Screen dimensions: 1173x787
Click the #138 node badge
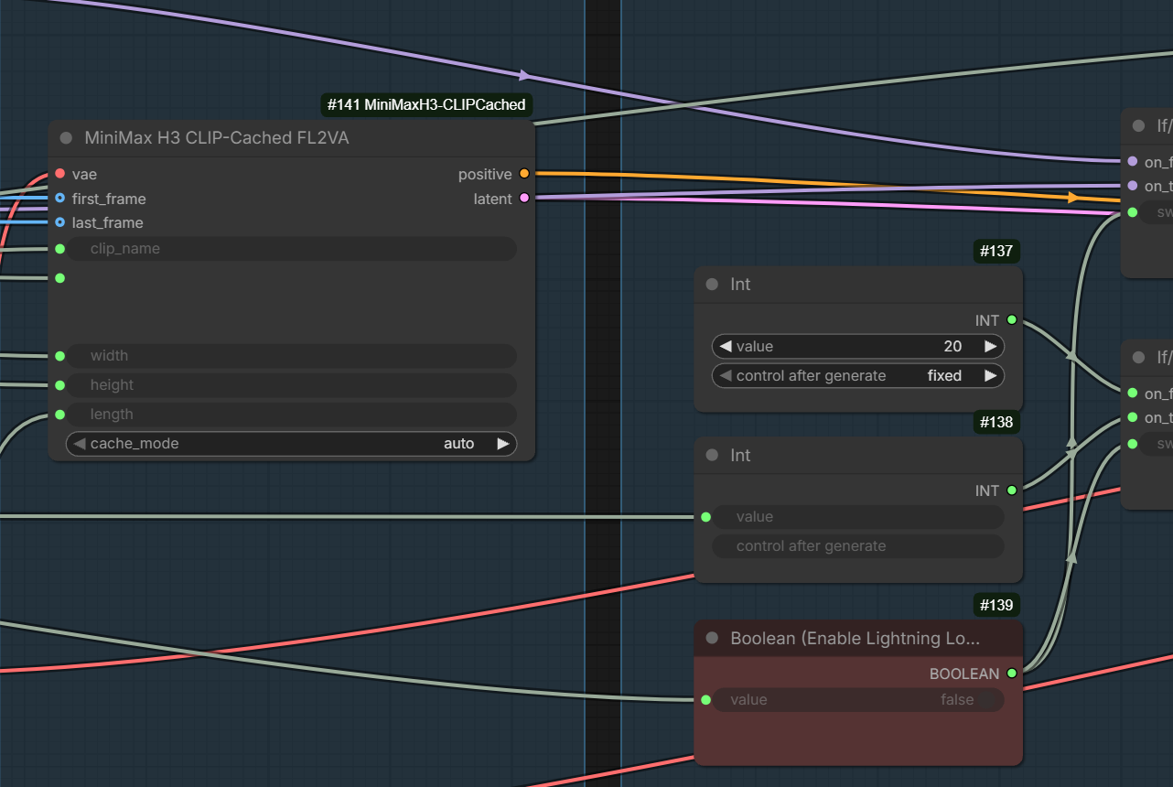[997, 422]
